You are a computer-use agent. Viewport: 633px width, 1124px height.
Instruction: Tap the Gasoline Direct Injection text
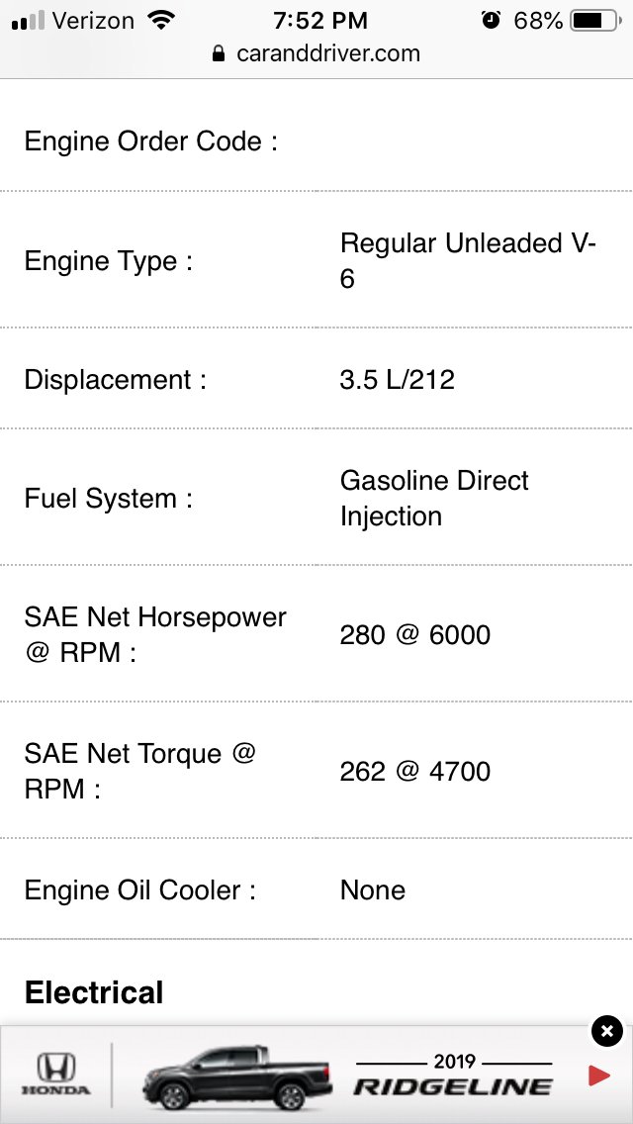434,499
